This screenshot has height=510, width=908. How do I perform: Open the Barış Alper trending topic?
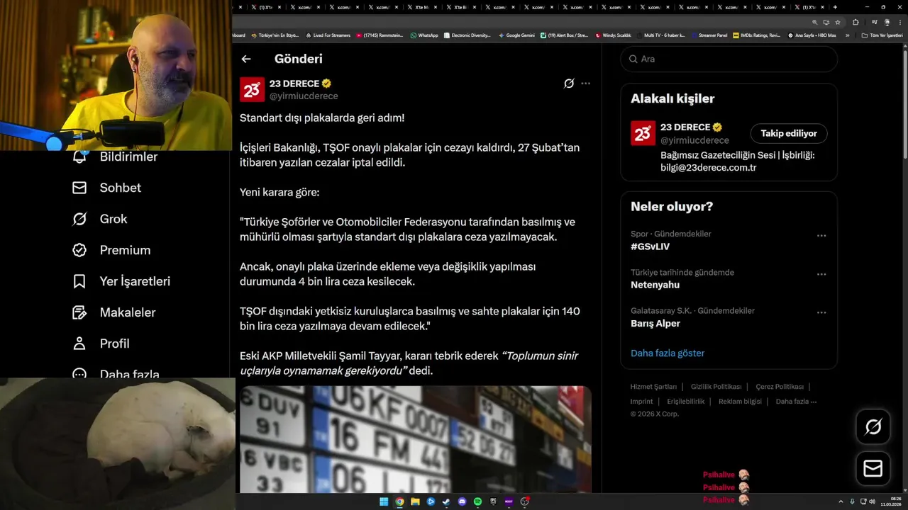tap(655, 323)
